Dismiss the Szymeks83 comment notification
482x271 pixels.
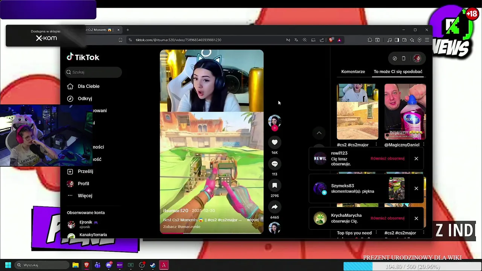click(416, 188)
